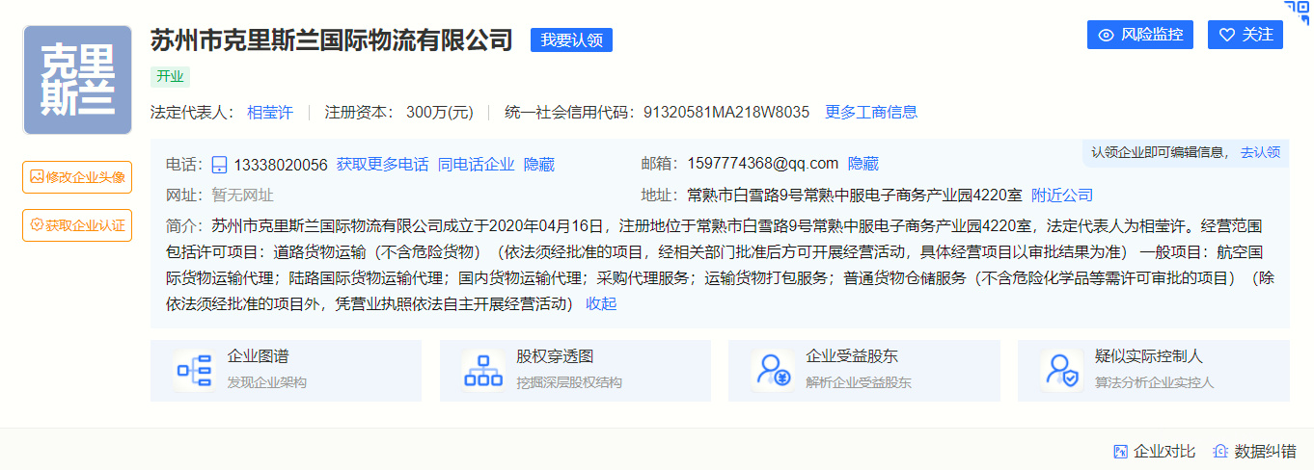Click 去认领 link
Viewport: 1314px width, 470px height.
tap(1260, 152)
